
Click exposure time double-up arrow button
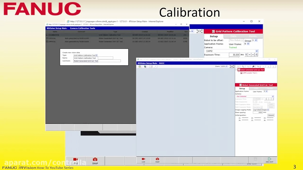pyautogui.click(x=257, y=55)
